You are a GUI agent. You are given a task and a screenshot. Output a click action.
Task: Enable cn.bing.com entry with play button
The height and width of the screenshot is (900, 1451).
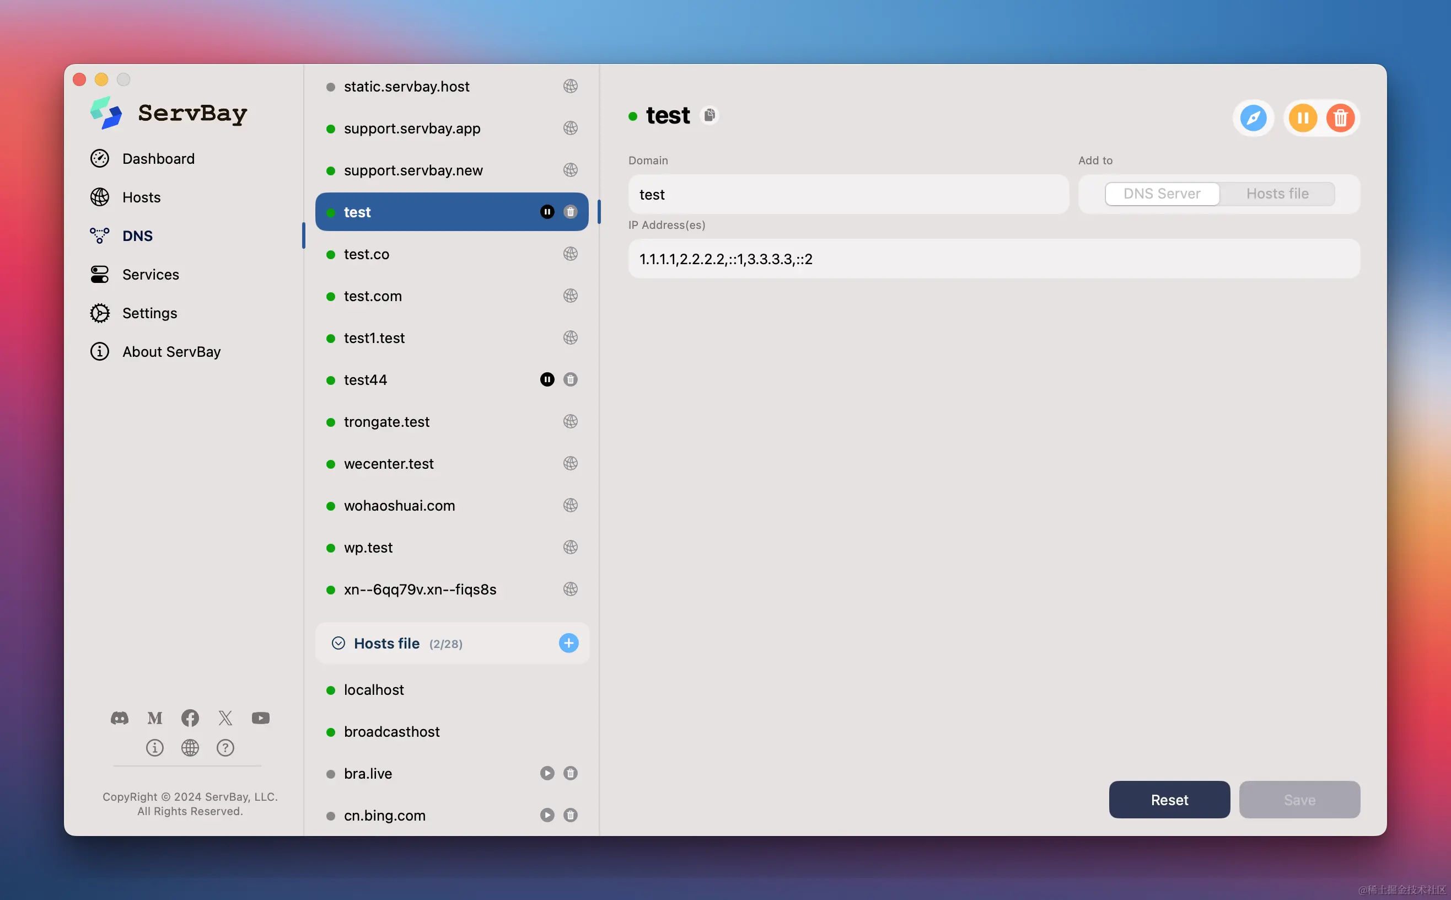point(547,815)
